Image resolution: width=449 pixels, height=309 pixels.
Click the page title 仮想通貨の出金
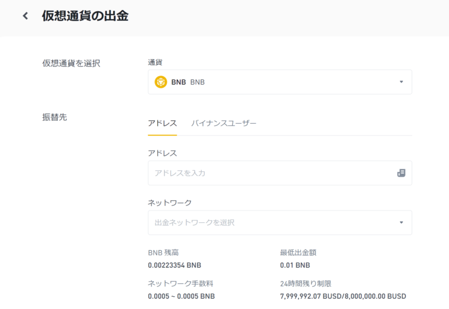tap(85, 16)
